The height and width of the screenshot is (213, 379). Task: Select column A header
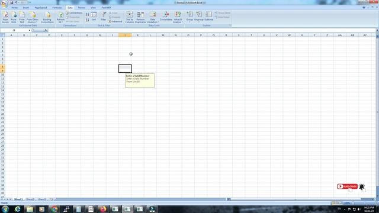coord(11,35)
